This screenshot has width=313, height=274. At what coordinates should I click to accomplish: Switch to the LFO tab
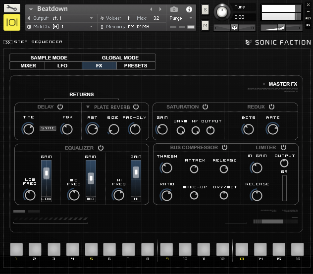pyautogui.click(x=62, y=65)
